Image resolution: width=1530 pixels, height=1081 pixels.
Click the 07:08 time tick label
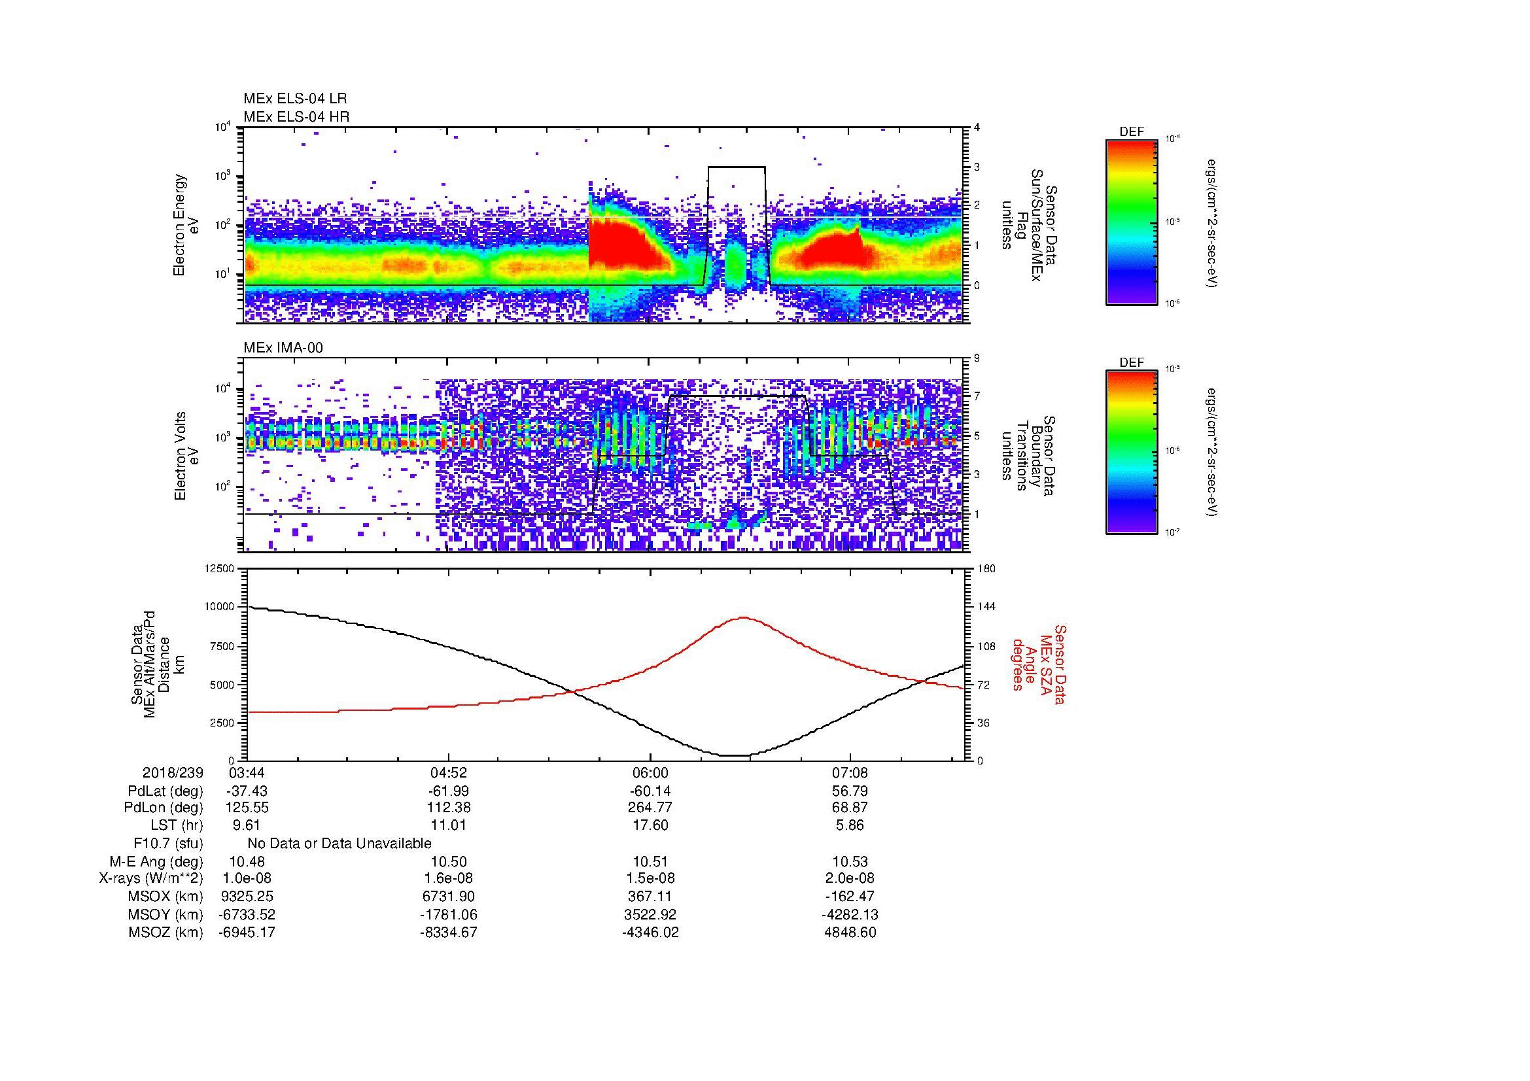(x=850, y=773)
